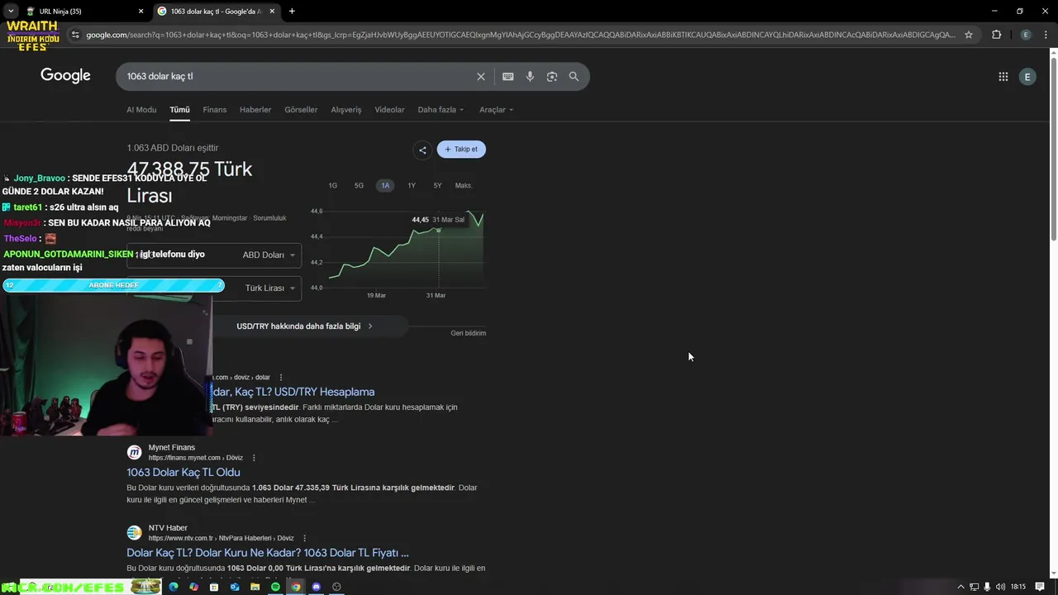The height and width of the screenshot is (595, 1058).
Task: Open the tab search dropdown arrow
Action: (11, 12)
